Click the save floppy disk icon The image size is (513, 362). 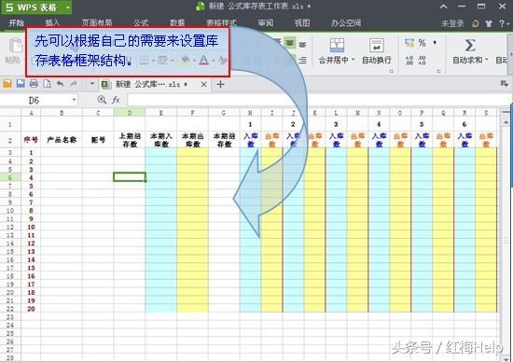(21, 84)
